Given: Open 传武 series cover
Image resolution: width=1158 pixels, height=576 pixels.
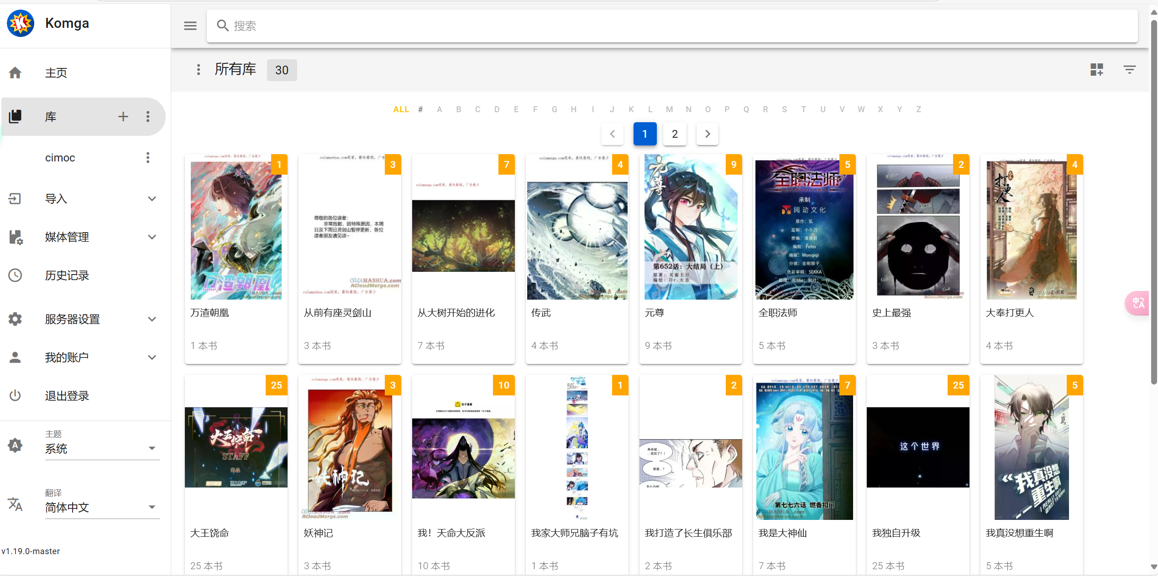Looking at the screenshot, I should (577, 227).
